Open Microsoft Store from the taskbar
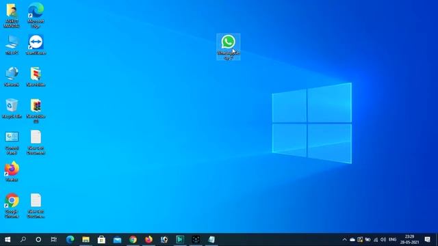 (x=101, y=240)
